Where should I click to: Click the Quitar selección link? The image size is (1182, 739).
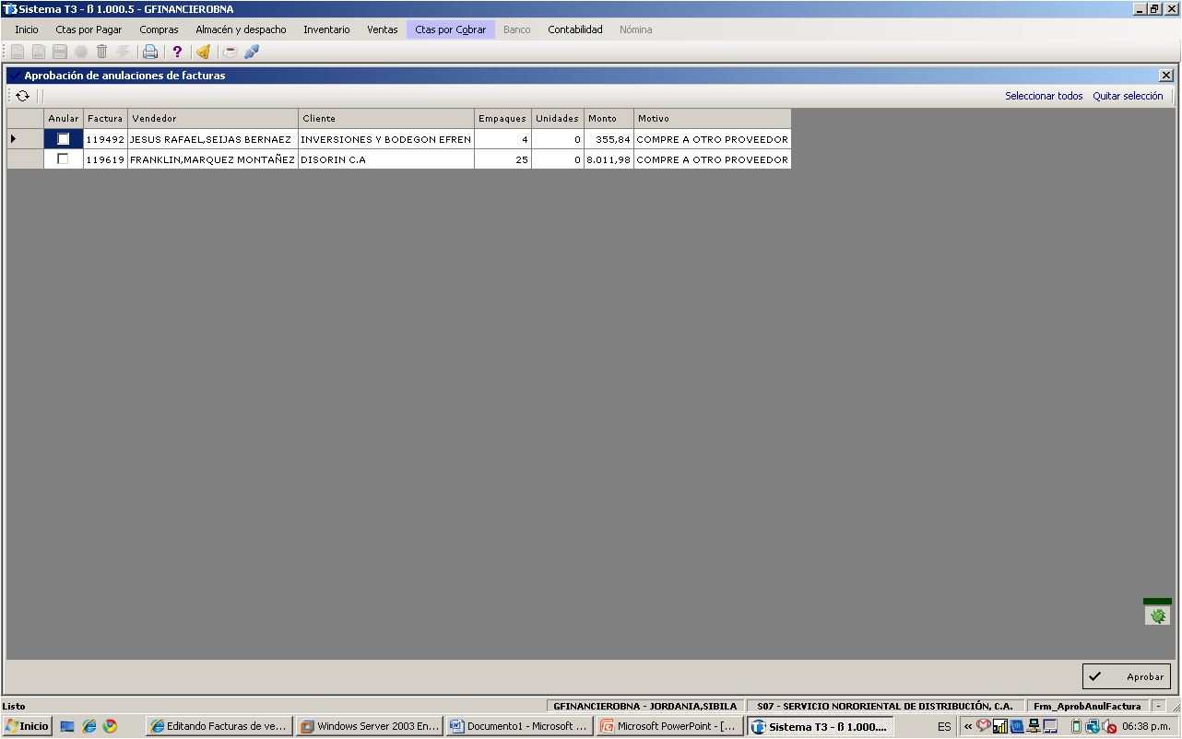click(x=1128, y=96)
